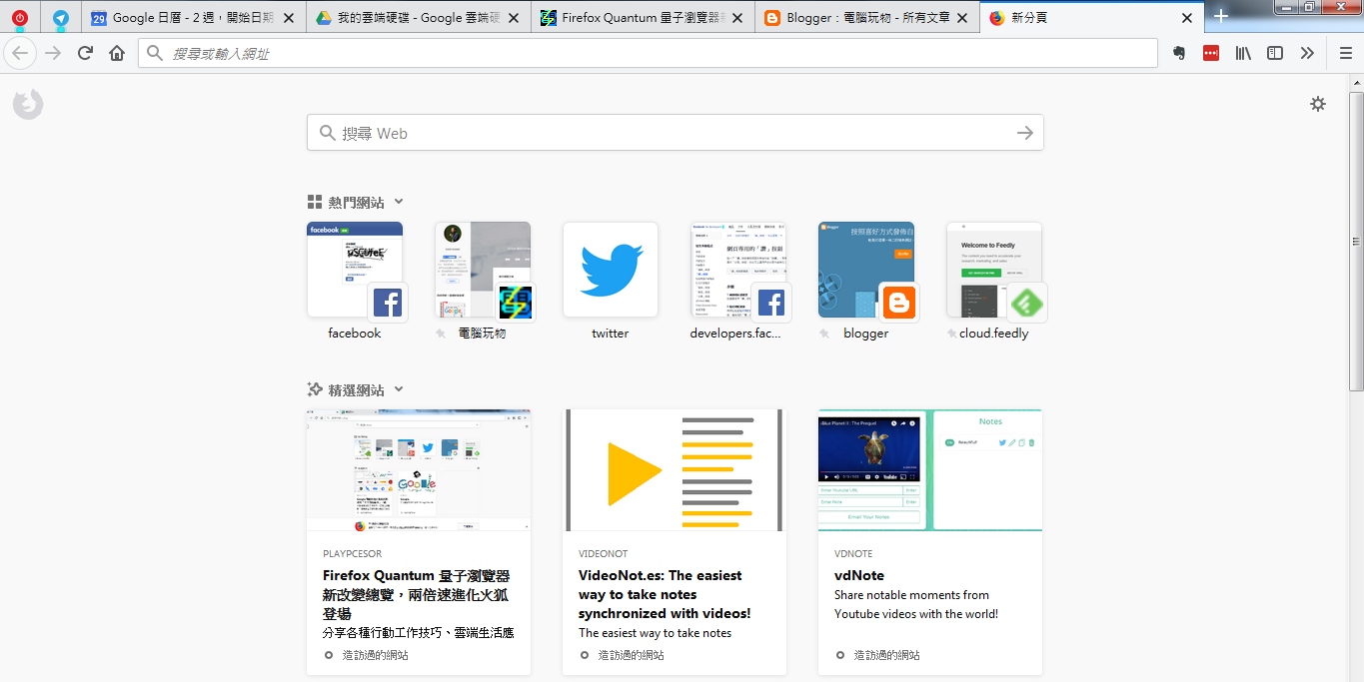
Task: Open the Library bookshelf icon
Action: (x=1243, y=53)
